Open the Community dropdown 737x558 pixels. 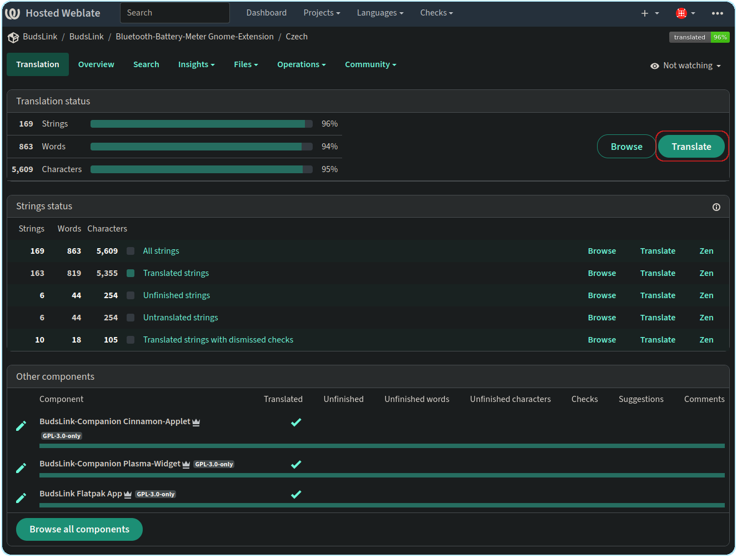pos(370,64)
